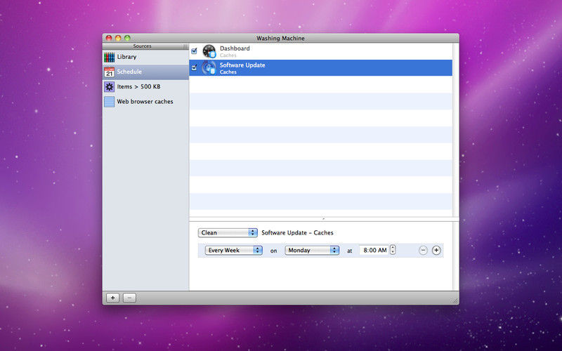Click the Web browser caches list icon
The image size is (562, 351).
click(x=110, y=102)
